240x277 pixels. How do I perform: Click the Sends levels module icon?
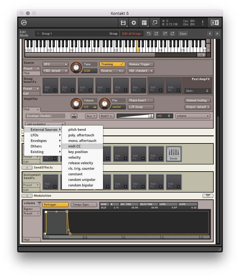click(174, 154)
